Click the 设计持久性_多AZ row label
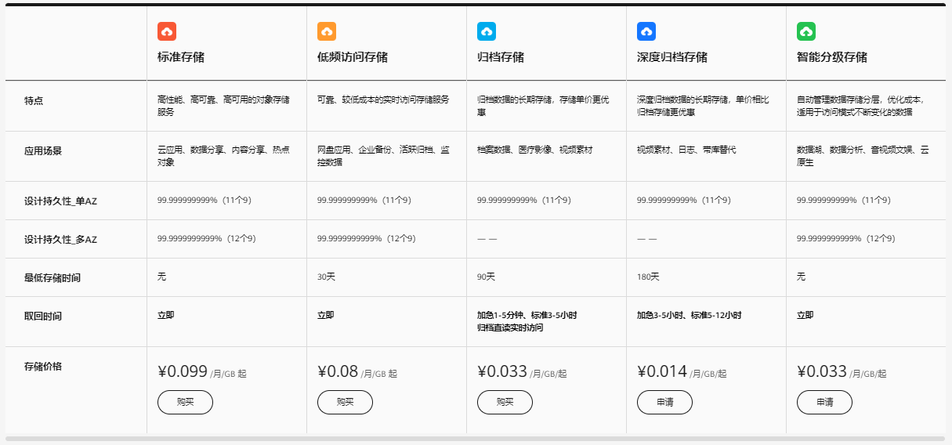 tap(60, 239)
